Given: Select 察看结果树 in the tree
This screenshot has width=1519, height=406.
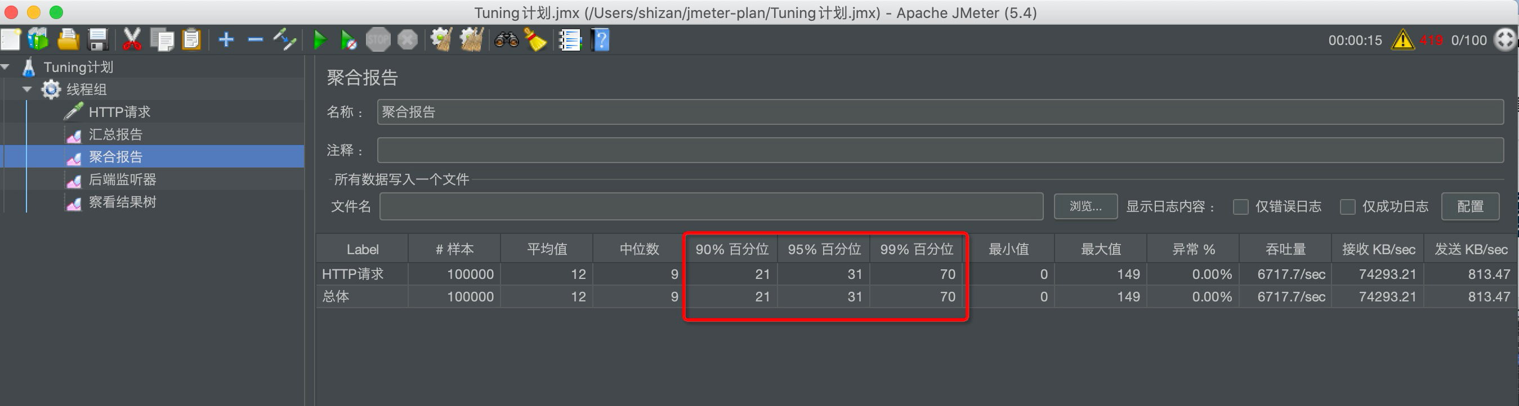Looking at the screenshot, I should click(x=122, y=202).
